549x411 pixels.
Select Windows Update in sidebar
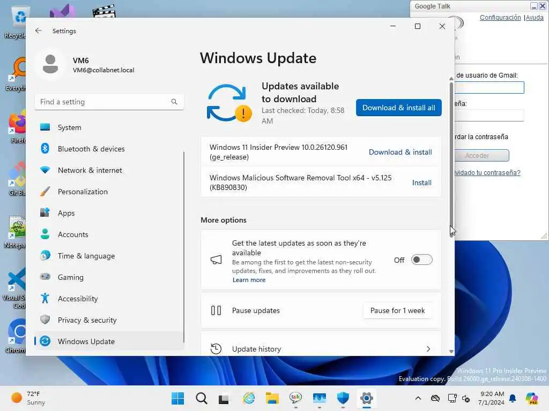(109, 341)
